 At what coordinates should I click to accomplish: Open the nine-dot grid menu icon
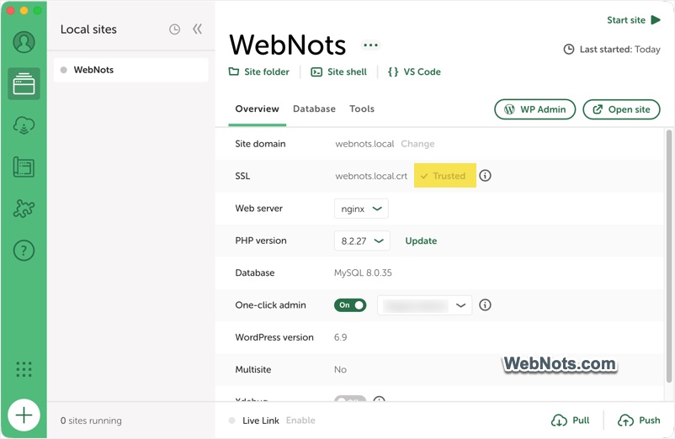pyautogui.click(x=24, y=369)
